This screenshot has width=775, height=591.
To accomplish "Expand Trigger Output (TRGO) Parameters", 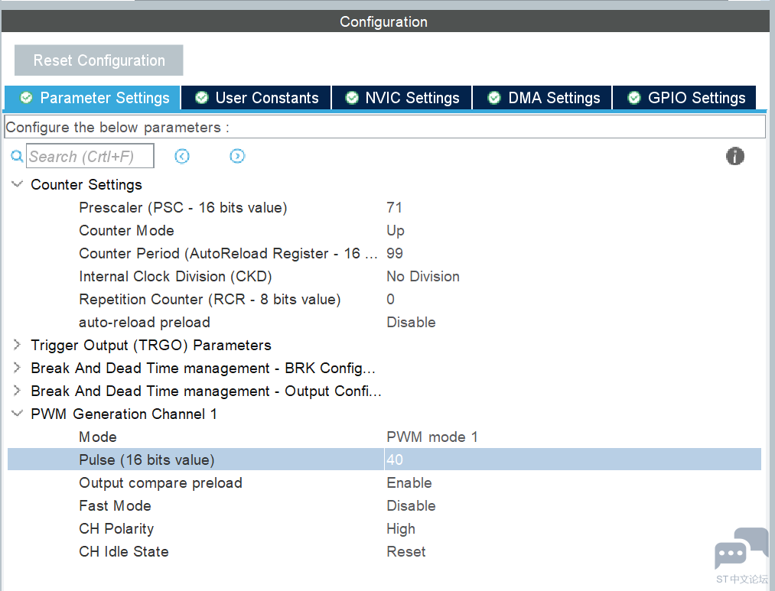I will point(18,345).
